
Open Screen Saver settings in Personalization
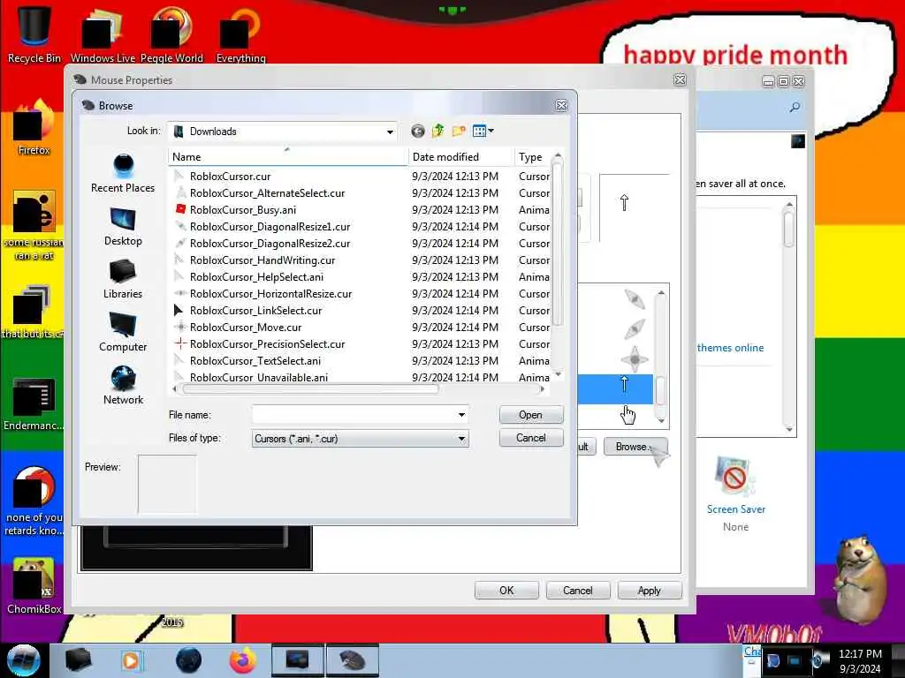[x=735, y=493]
